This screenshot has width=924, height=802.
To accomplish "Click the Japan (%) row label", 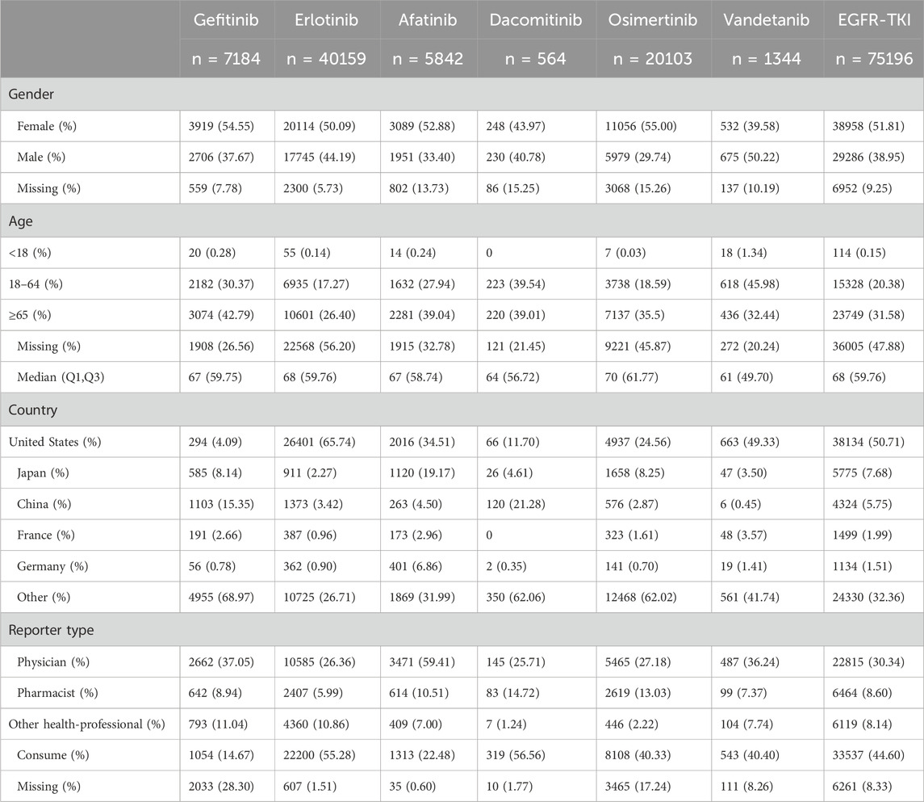I will [43, 473].
